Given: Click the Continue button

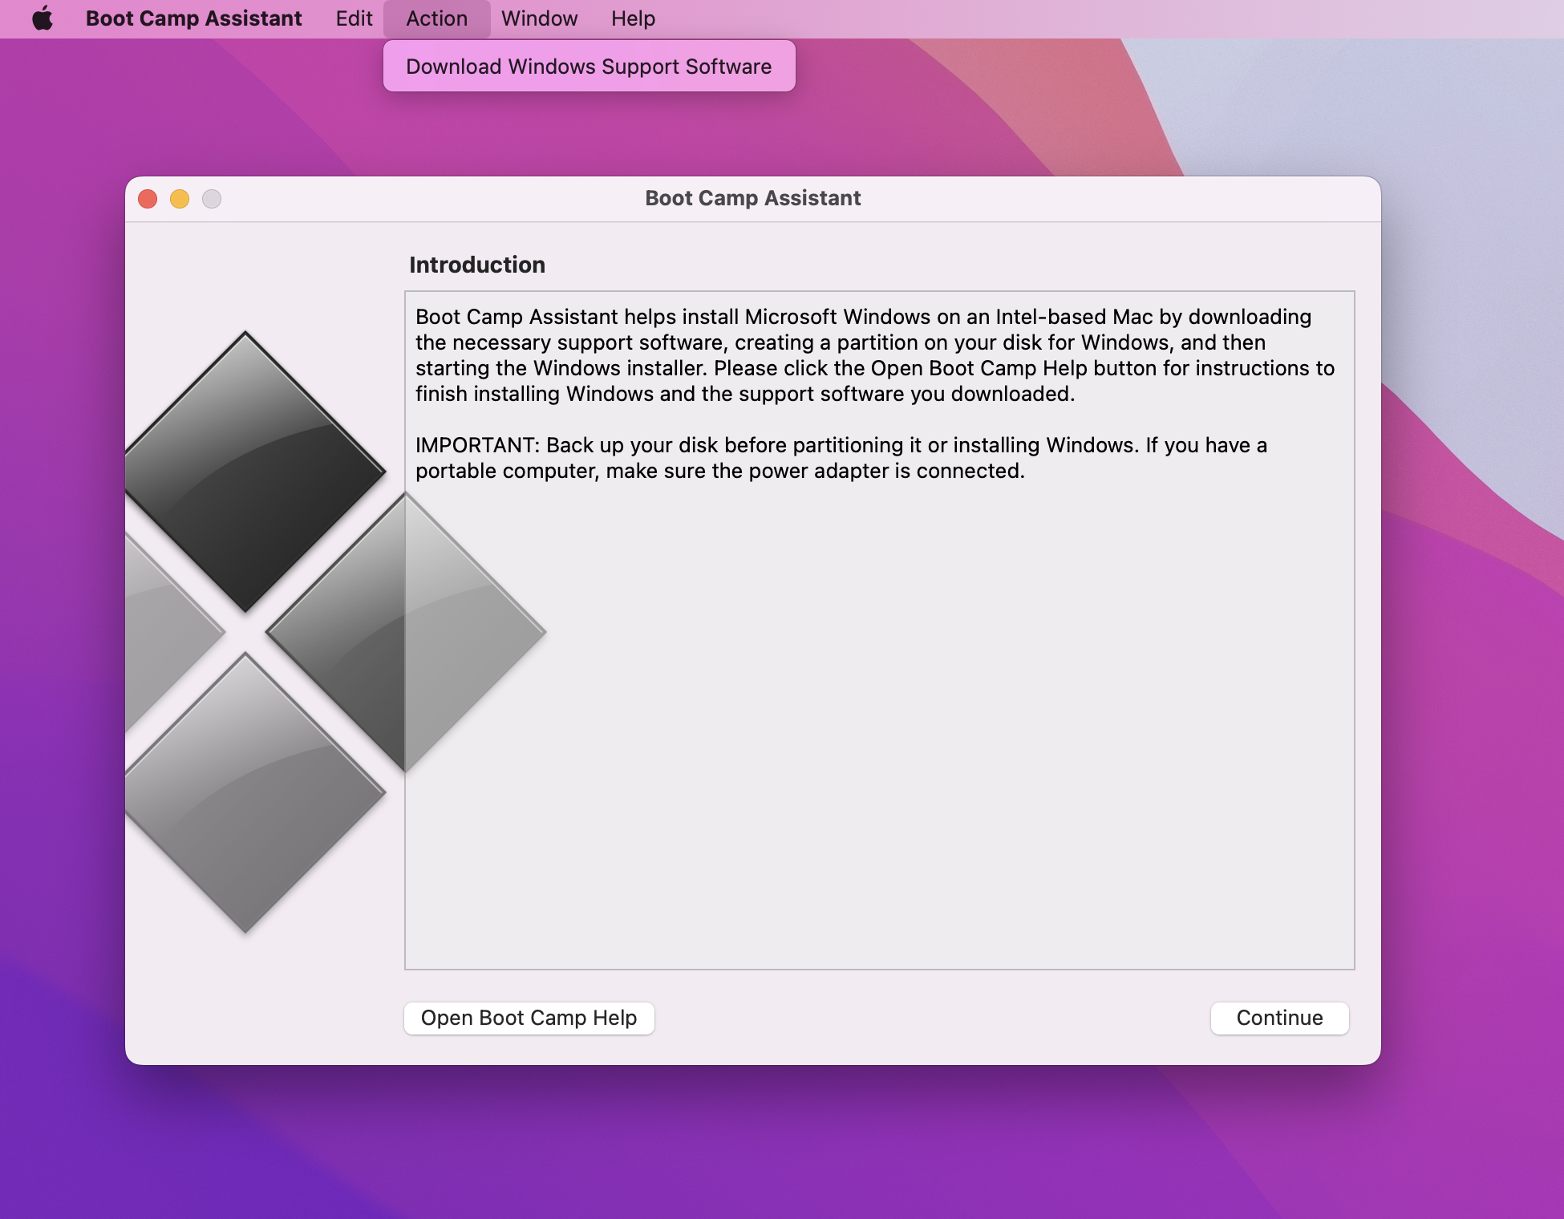Looking at the screenshot, I should pos(1279,1018).
